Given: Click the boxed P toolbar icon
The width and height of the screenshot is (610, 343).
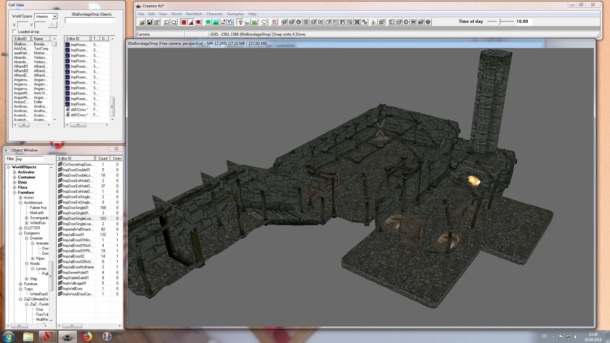Looking at the screenshot, I should (x=342, y=22).
